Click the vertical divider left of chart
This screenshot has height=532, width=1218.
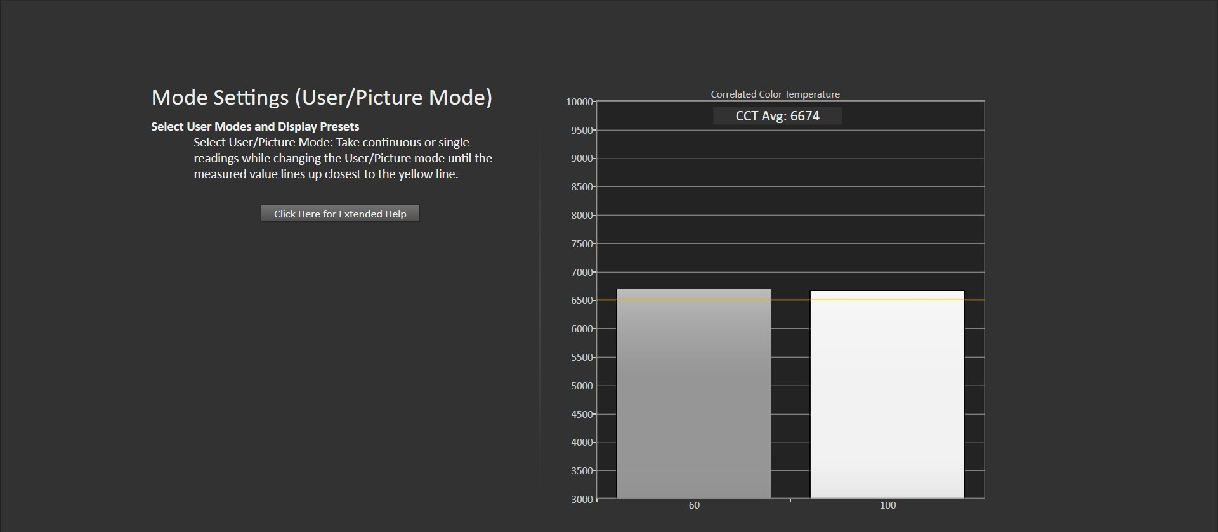(540, 311)
